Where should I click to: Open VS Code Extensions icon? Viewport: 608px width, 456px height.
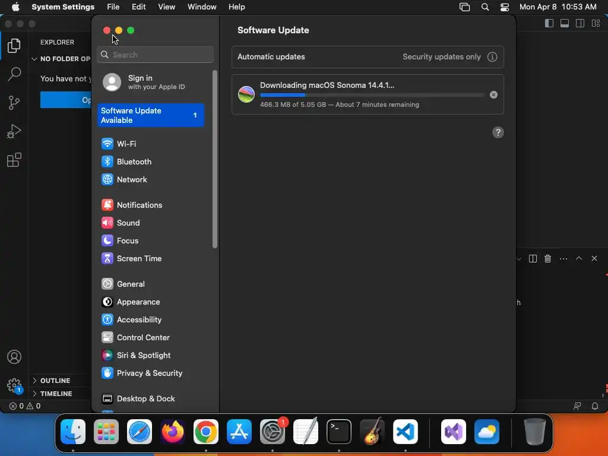pos(14,160)
